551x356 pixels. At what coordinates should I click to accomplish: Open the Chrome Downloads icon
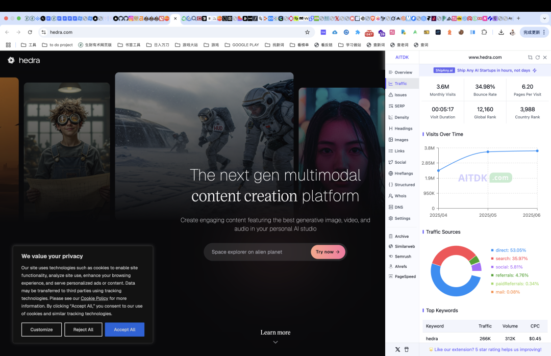click(501, 32)
